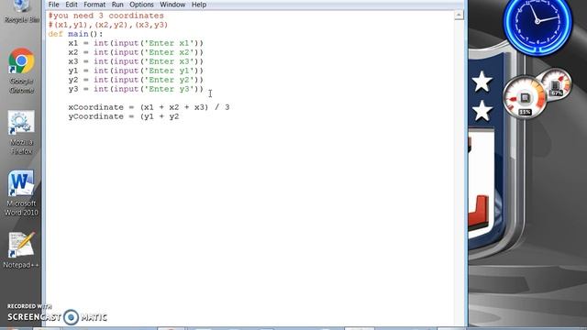Launch Google Chrome from desktop
The height and width of the screenshot is (330, 587).
pos(21,71)
